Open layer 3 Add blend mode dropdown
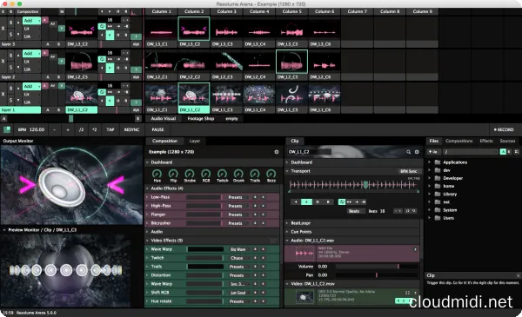The height and width of the screenshot is (317, 522). [x=31, y=21]
